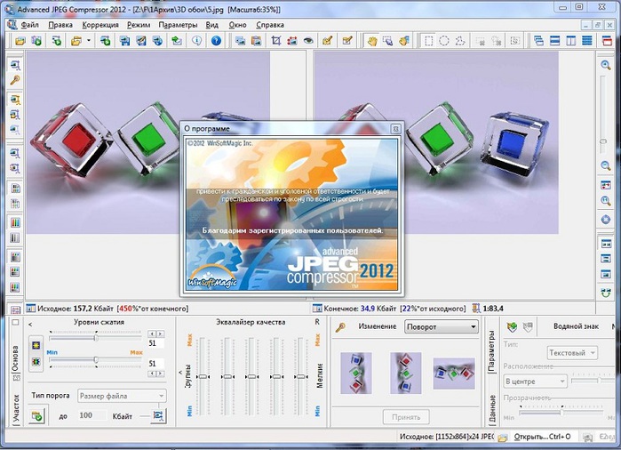The width and height of the screenshot is (621, 450).
Task: Select the first rotation preview thumbnail
Action: [x=356, y=373]
